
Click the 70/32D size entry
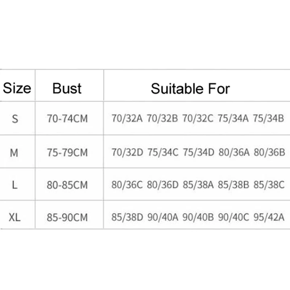[x=127, y=152]
